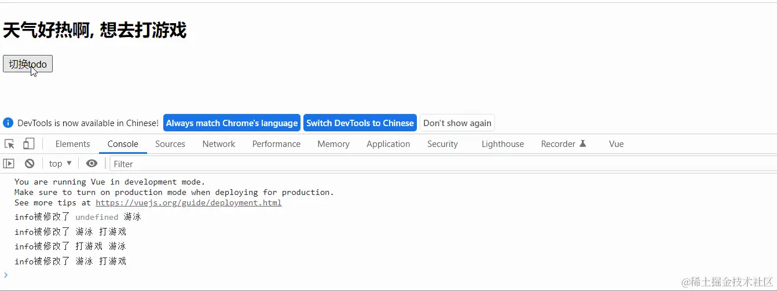777x291 pixels.
Task: Clear the console with the block icon
Action: coord(30,164)
